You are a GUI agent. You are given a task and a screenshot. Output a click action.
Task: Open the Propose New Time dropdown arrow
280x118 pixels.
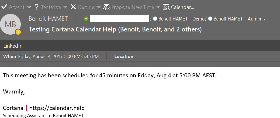pyautogui.click(x=158, y=7)
